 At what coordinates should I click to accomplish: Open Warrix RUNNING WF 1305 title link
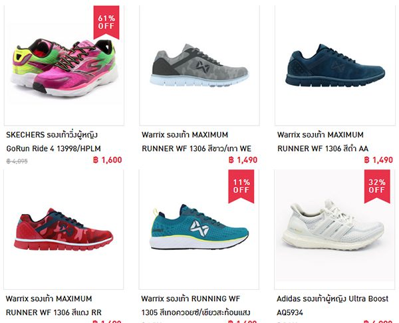[x=196, y=305]
